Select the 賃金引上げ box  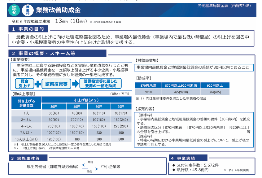(24, 84)
